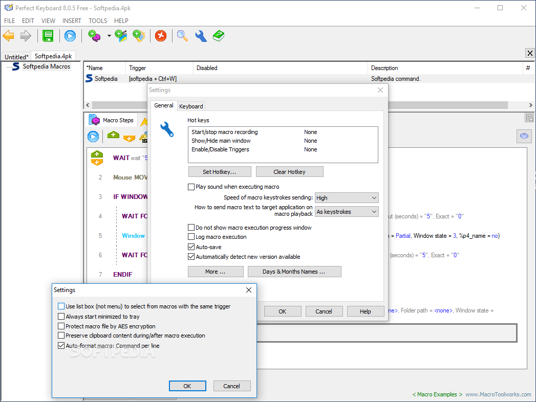Open the keystroke speed High dropdown
The width and height of the screenshot is (536, 402).
coord(347,198)
